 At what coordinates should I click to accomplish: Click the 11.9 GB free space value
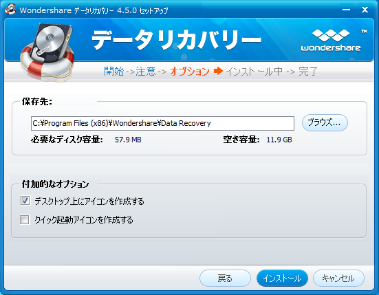[x=279, y=140]
